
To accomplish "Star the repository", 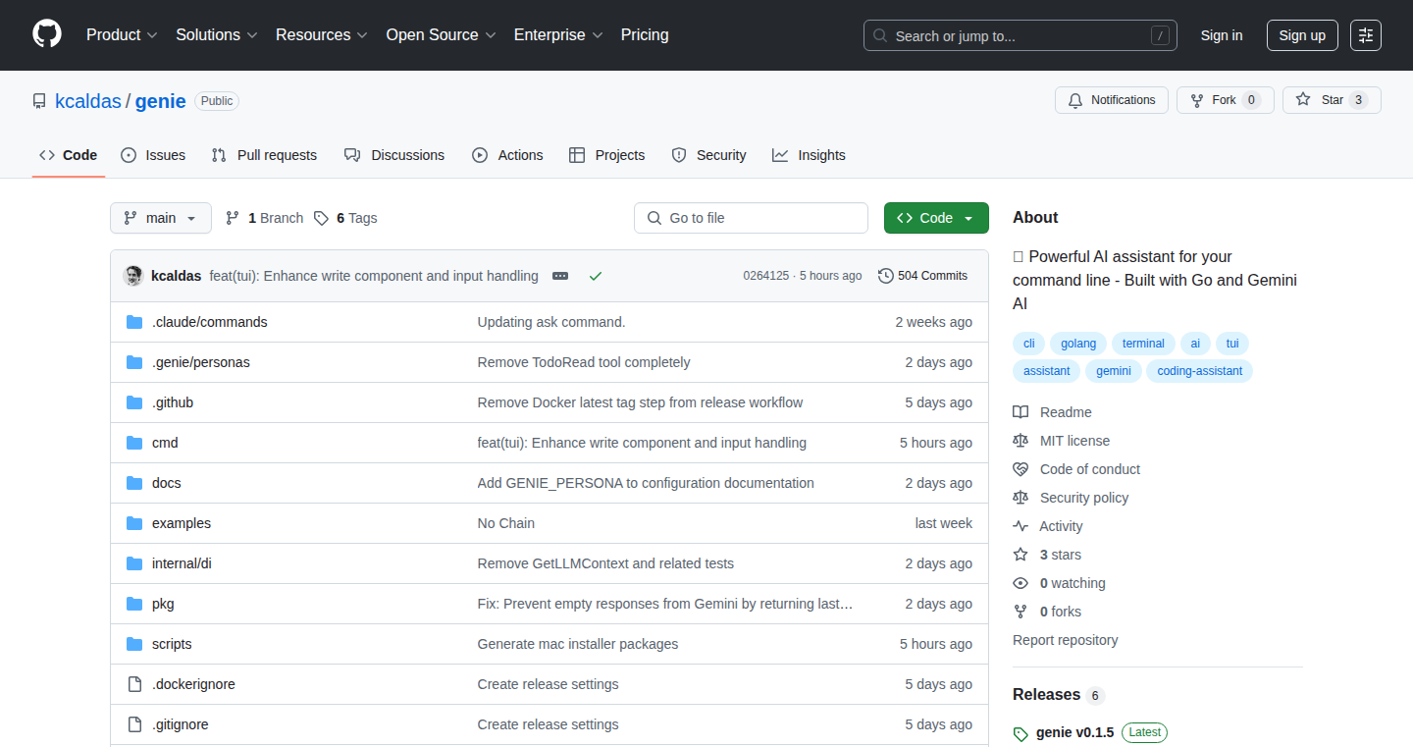I will tap(1332, 100).
